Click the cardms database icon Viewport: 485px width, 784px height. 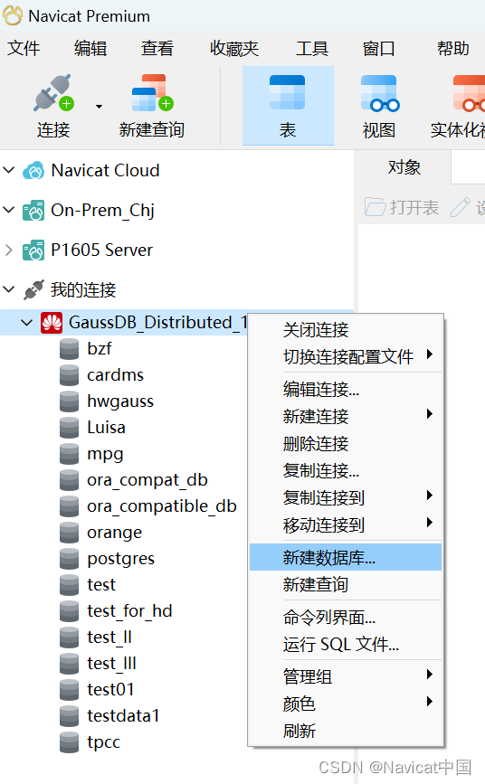(69, 375)
